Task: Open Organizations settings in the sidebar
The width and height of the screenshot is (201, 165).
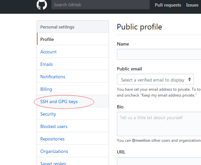Action: coord(54,151)
